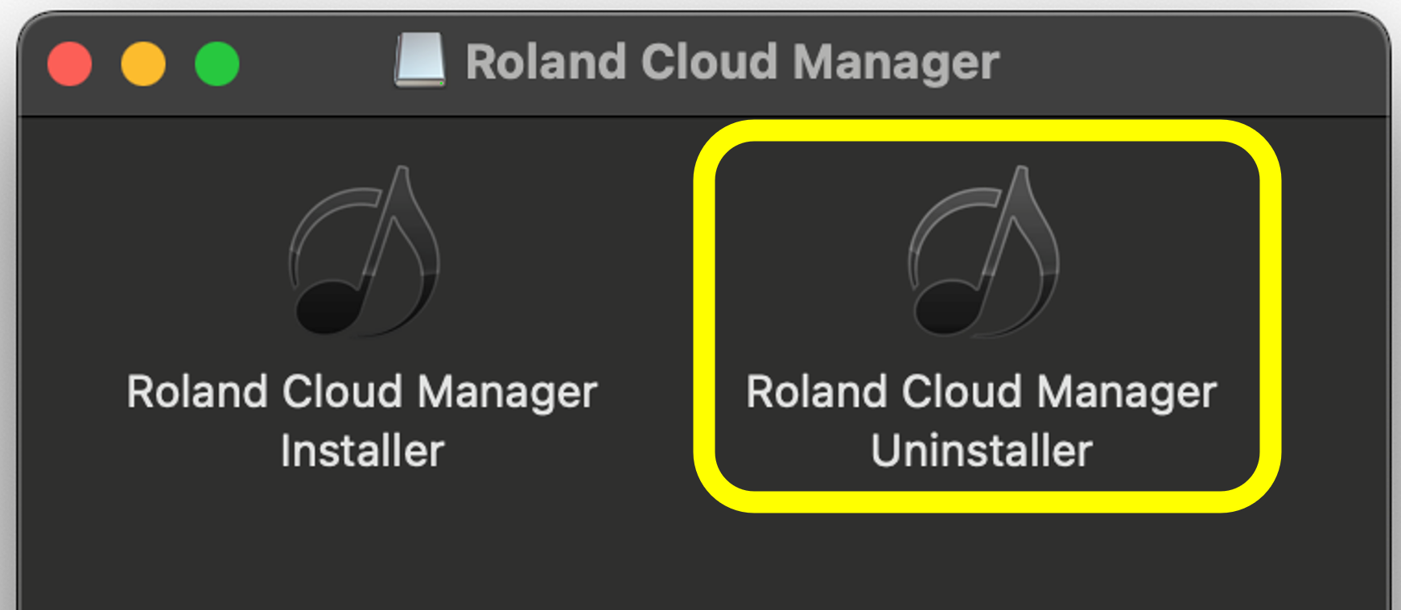Click the disk volume icon in title bar
Viewport: 1401px width, 610px height.
419,61
